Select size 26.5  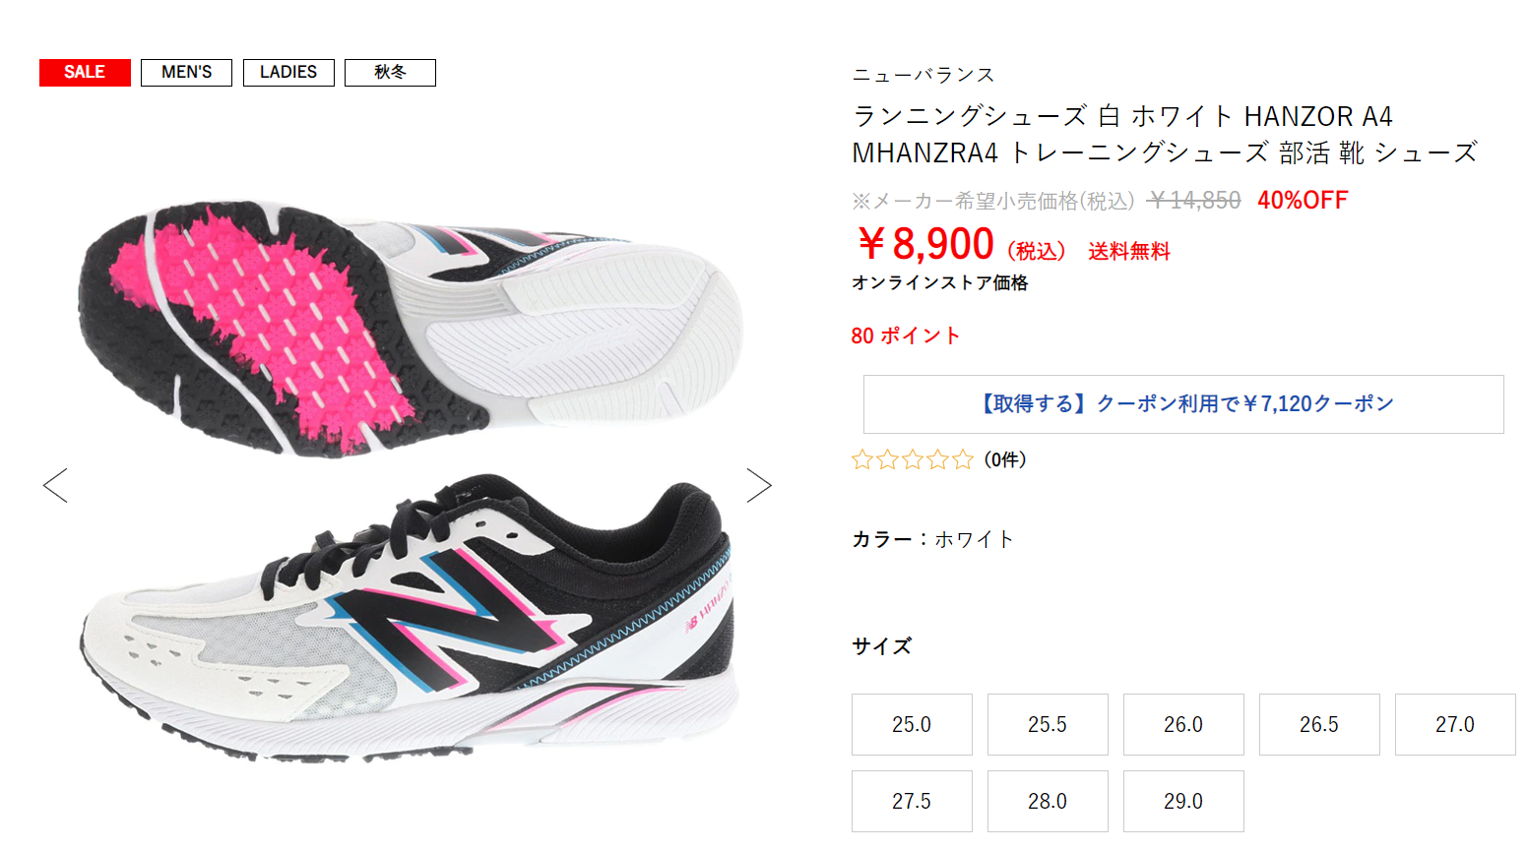click(1319, 724)
